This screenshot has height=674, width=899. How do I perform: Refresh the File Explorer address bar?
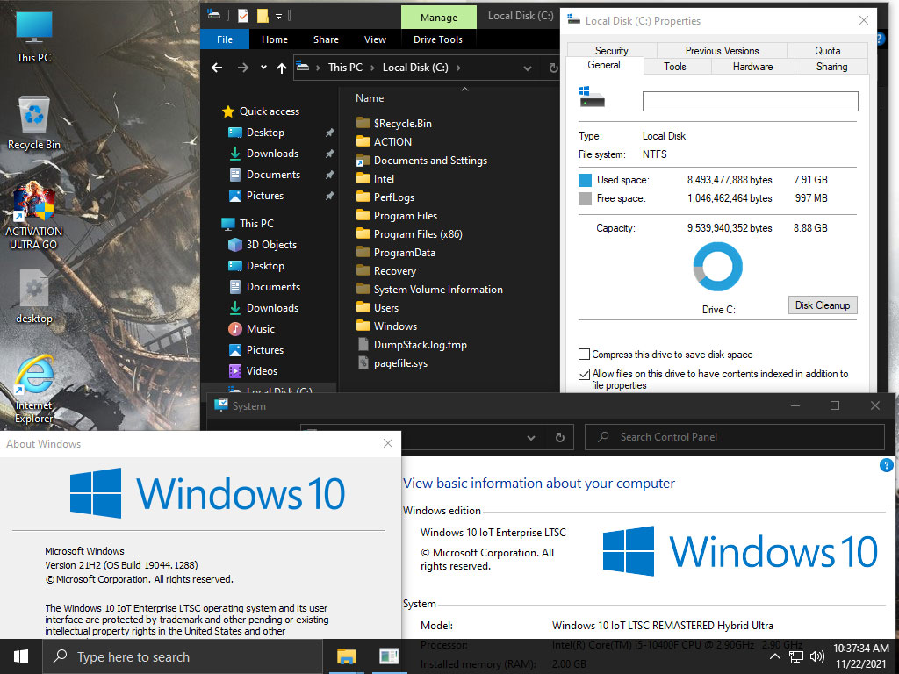pos(553,68)
